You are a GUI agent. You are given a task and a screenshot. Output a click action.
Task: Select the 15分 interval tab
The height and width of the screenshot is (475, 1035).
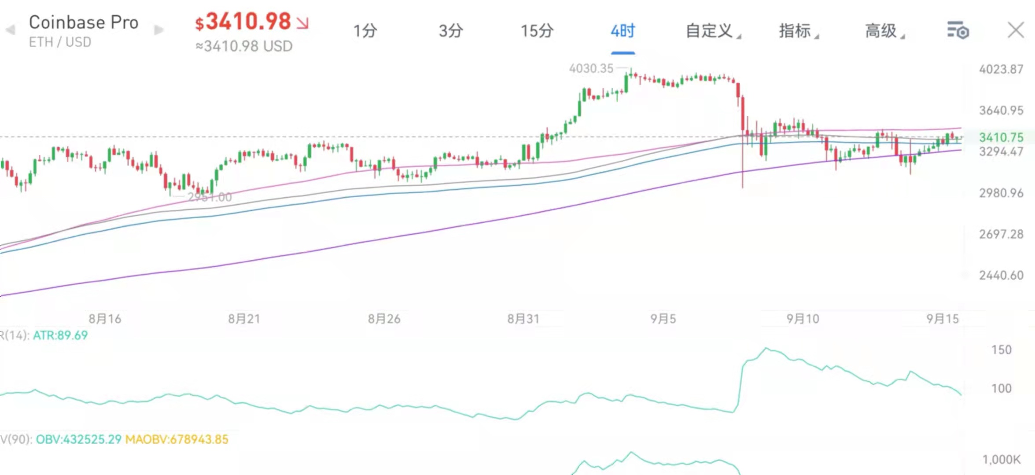537,31
